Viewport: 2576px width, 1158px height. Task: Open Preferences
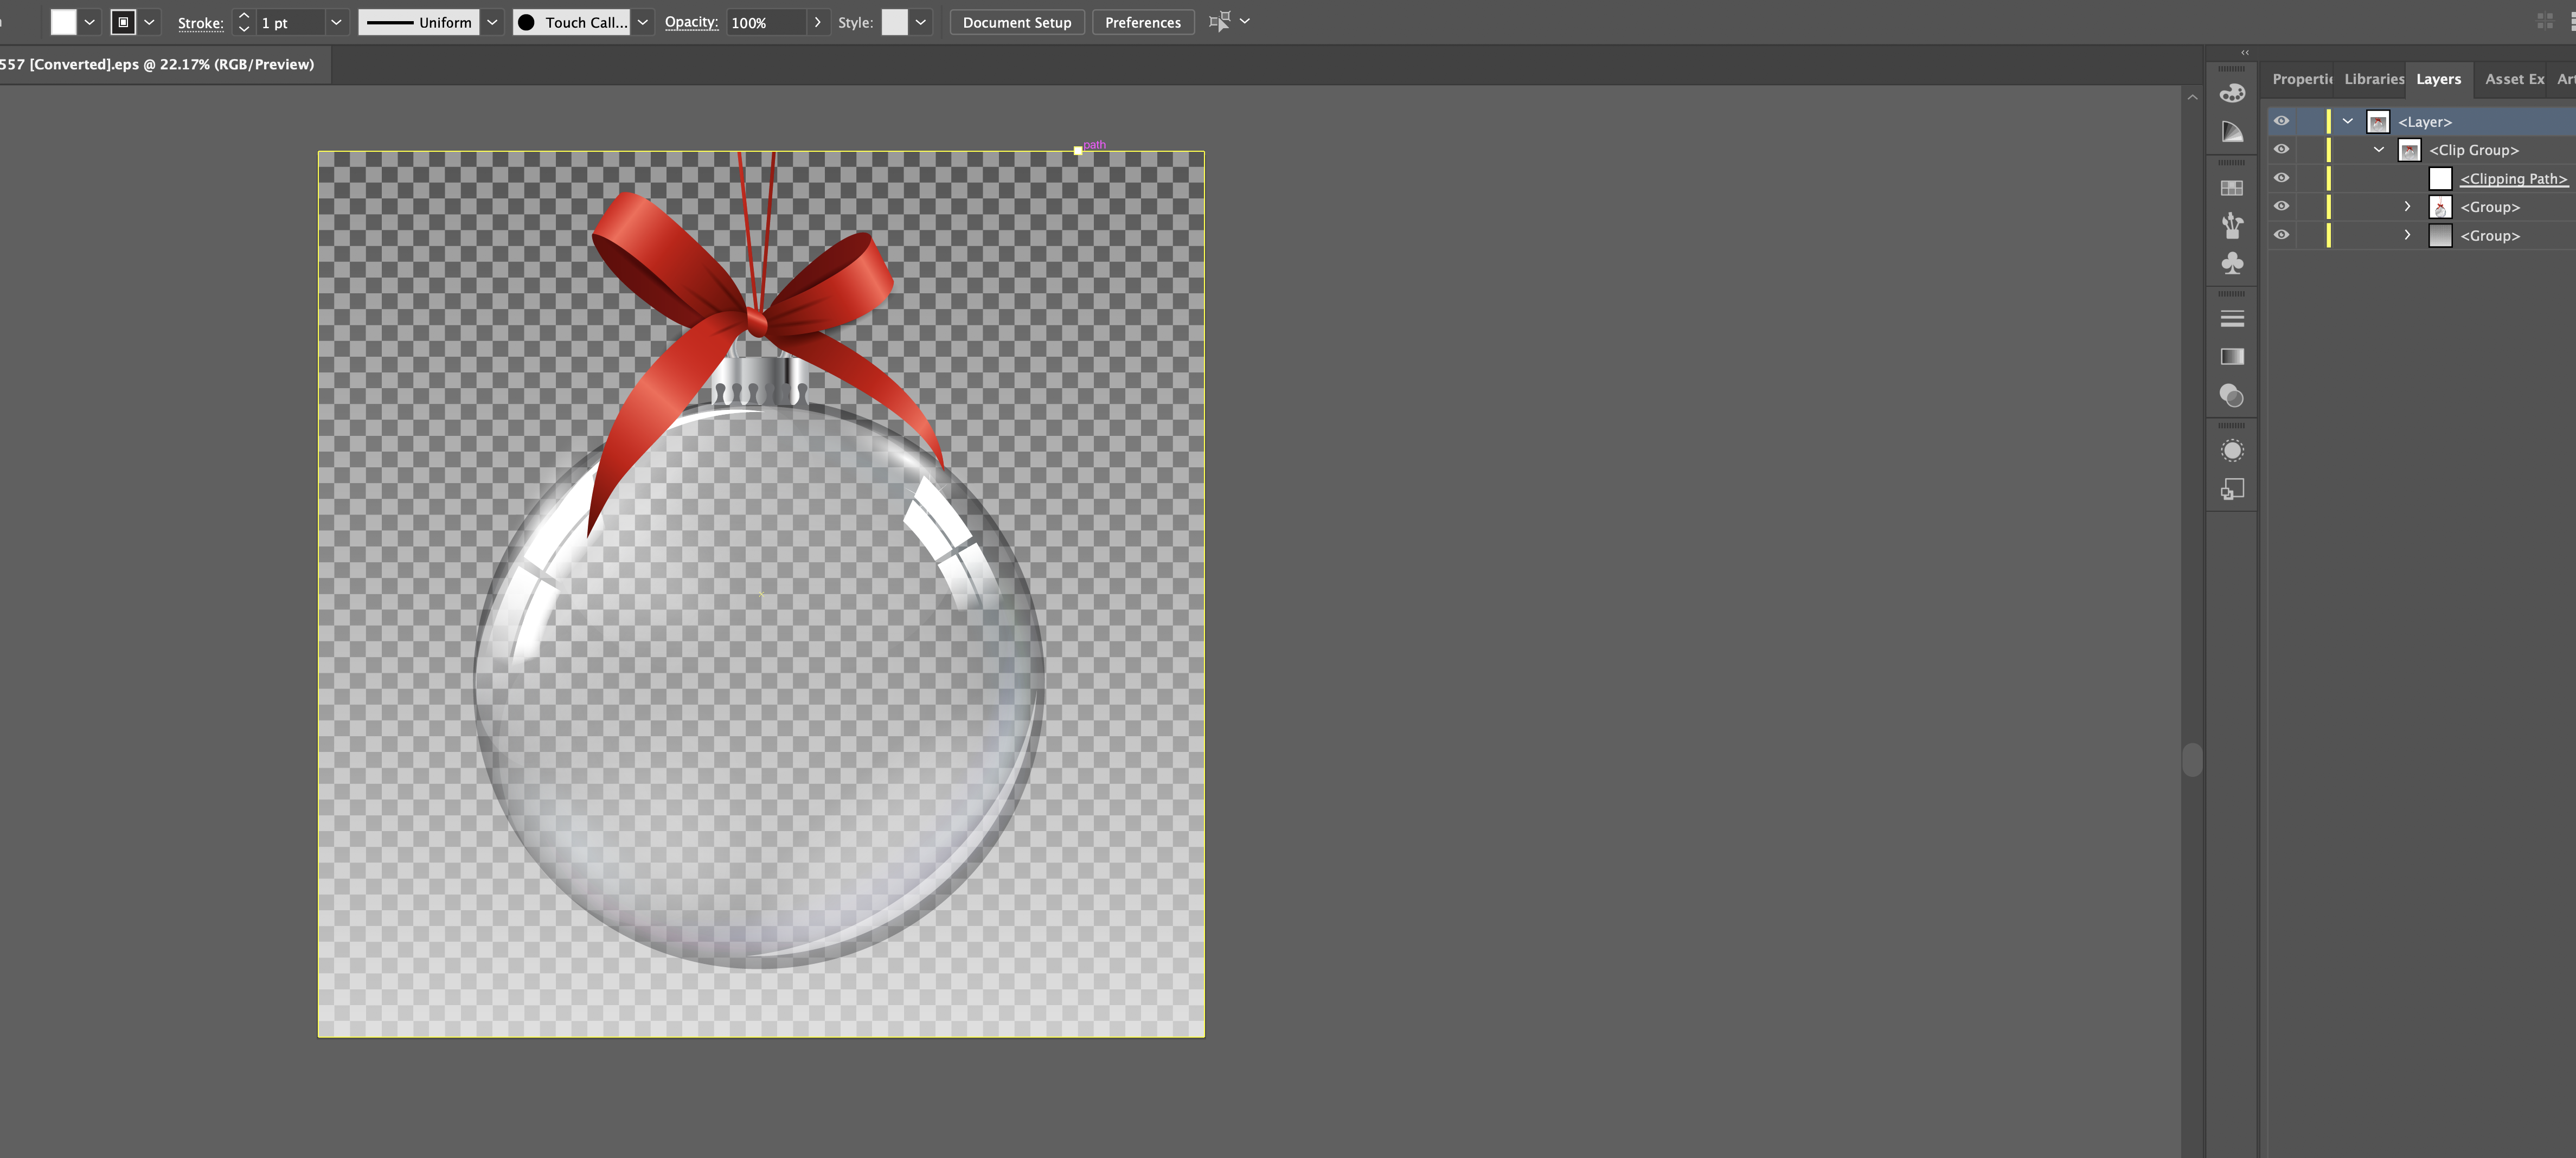[x=1143, y=22]
